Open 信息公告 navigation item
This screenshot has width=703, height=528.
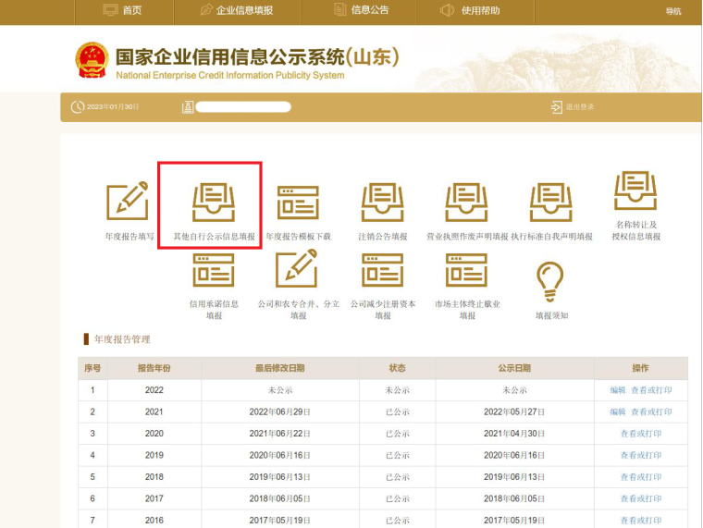pos(360,10)
